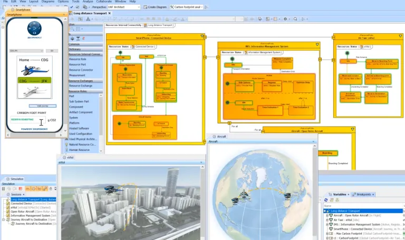405x240 pixels.
Task: Select Artifact Component palette item
Action: (x=81, y=112)
